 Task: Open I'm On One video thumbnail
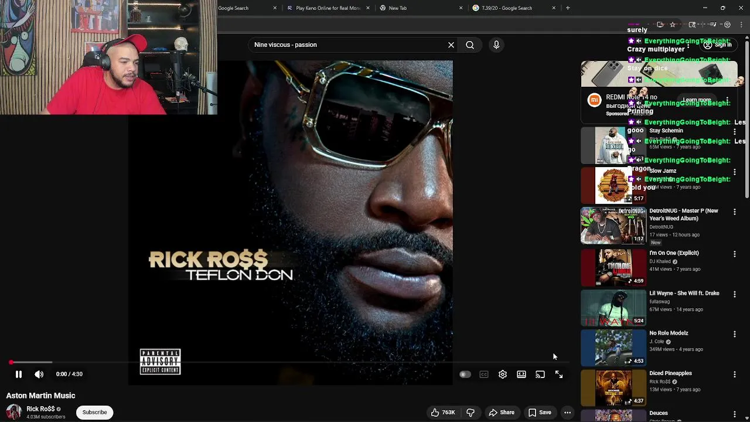pos(613,267)
